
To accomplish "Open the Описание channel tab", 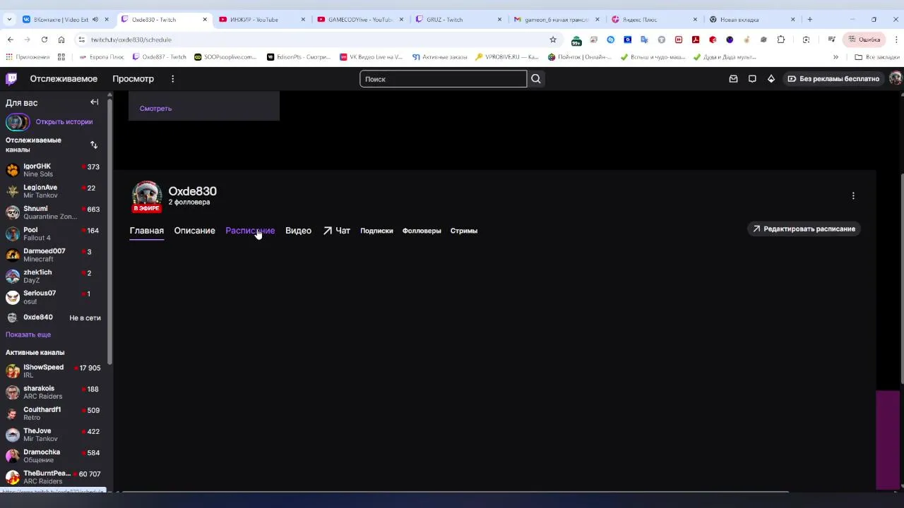I will pyautogui.click(x=194, y=231).
